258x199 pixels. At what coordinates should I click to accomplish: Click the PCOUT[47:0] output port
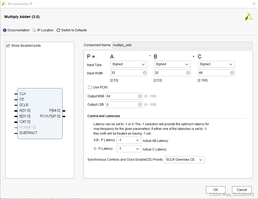click(x=50, y=116)
